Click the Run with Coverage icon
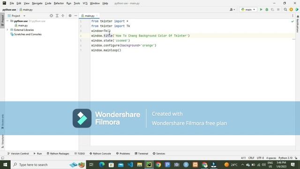 point(272,9)
